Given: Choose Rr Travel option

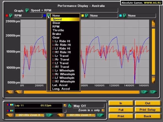Looking at the screenshot, I should coord(65,59).
